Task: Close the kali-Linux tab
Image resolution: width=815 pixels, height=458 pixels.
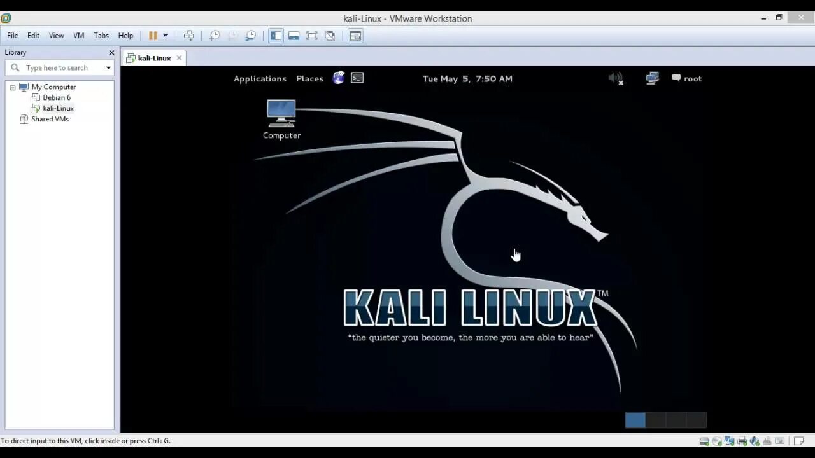Action: pos(179,58)
